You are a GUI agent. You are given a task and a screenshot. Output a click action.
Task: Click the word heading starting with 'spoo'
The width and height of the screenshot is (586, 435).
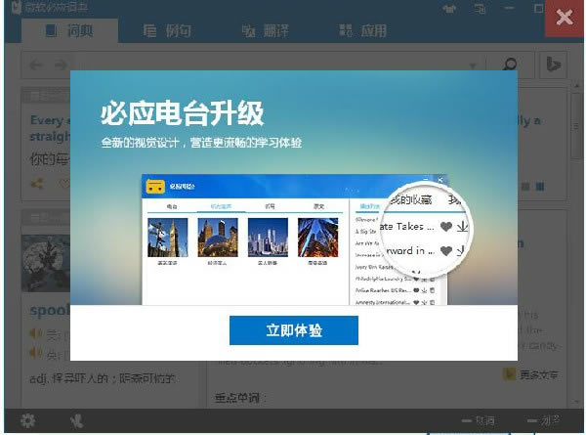point(50,310)
